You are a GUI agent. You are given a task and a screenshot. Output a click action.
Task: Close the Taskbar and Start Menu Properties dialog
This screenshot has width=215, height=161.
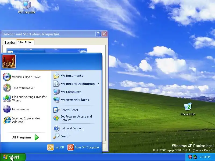pyautogui.click(x=104, y=34)
